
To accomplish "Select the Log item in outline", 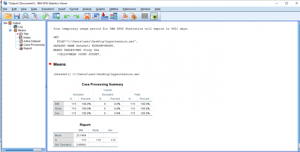I will click(20, 27).
